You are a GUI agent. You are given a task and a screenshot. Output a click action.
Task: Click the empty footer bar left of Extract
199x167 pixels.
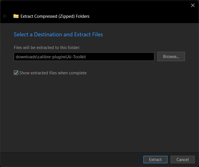(71, 159)
